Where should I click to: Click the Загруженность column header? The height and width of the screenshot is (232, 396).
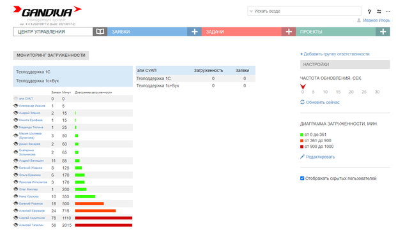(208, 71)
